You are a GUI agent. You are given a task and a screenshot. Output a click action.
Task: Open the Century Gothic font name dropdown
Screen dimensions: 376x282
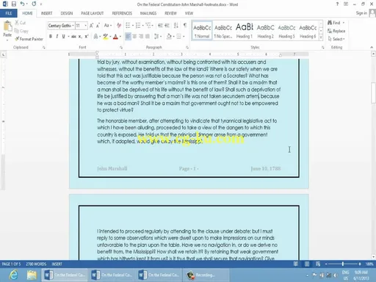pos(73,26)
